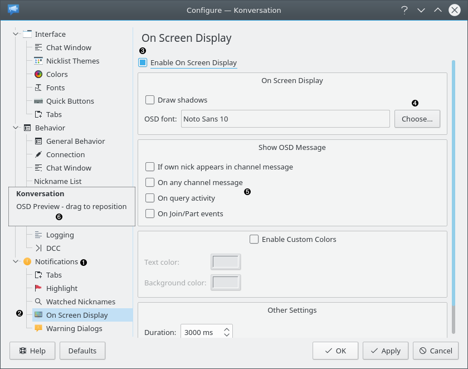Click the OSD font input field

(284, 118)
